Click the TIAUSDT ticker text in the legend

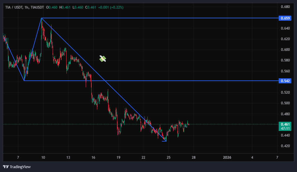[x=37, y=7]
